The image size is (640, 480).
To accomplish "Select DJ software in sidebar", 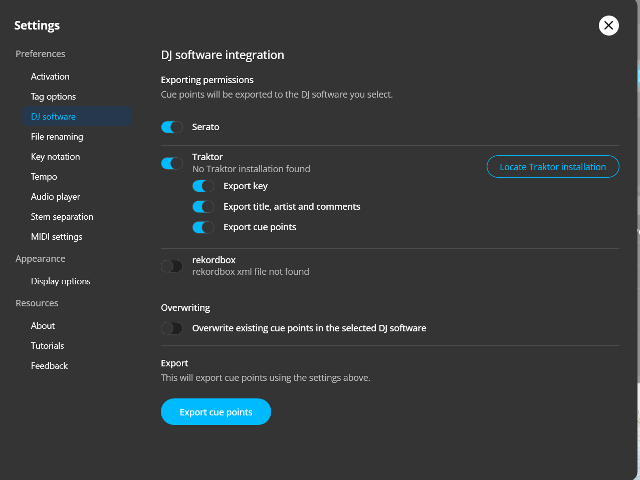I will [x=53, y=117].
